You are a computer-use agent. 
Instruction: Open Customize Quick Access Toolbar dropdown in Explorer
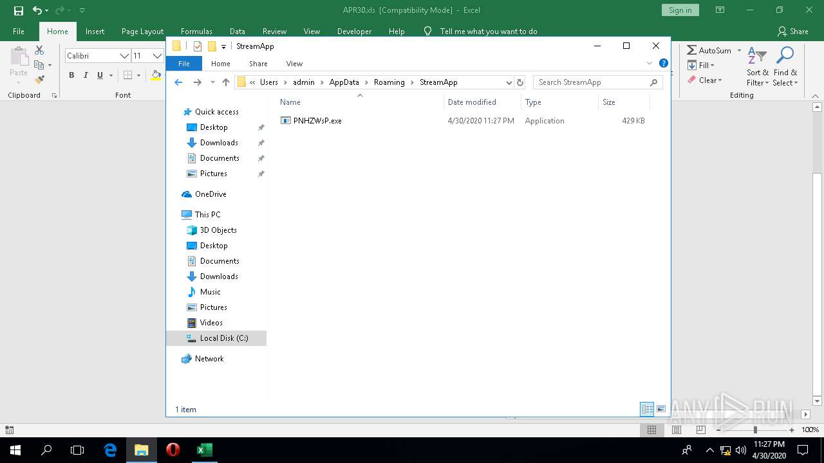click(x=223, y=46)
